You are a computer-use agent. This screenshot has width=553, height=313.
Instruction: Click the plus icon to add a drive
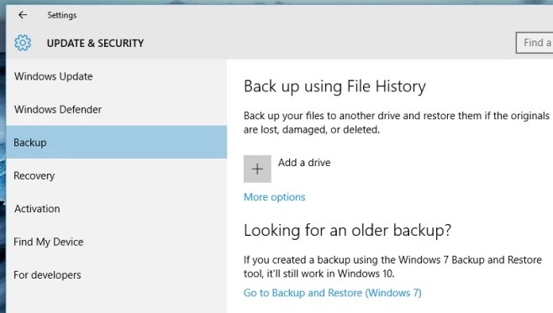click(x=257, y=169)
